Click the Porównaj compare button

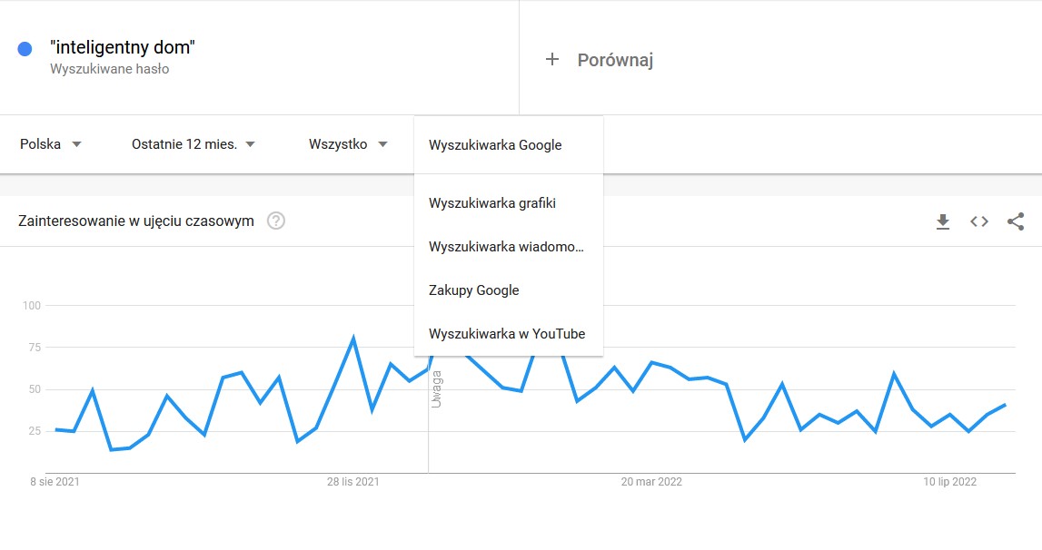coord(615,60)
